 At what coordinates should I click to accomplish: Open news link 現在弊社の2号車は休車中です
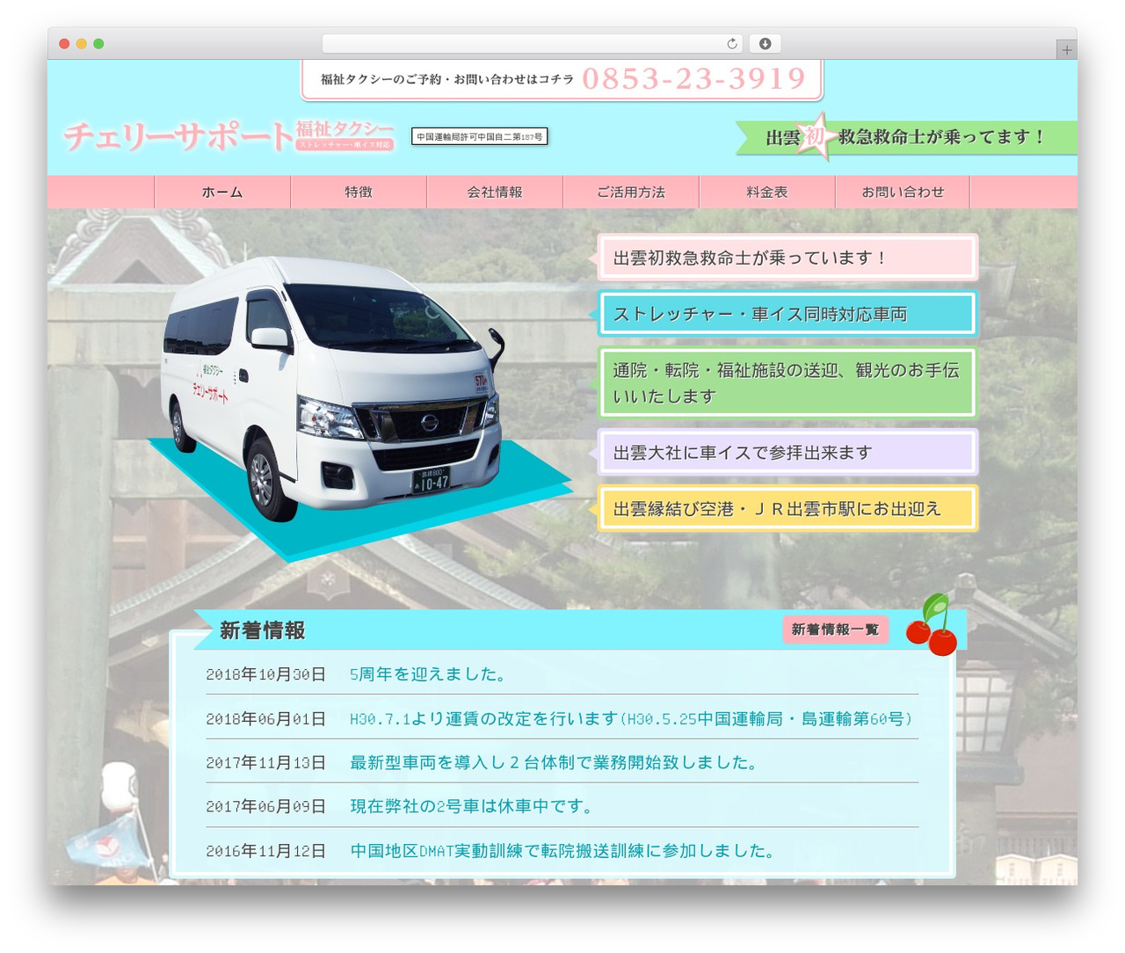point(473,806)
